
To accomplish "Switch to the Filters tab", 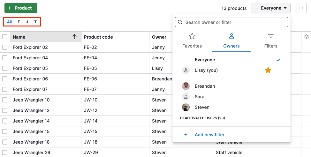I will 271,41.
